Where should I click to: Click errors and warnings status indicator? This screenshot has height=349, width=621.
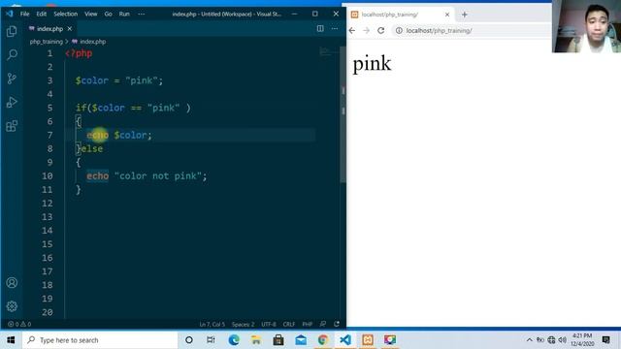19,324
